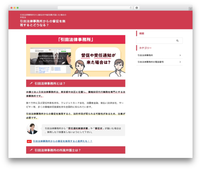This screenshot has width=201, height=170.
Task: Maximize window with green traffic light button
Action: (18, 8)
